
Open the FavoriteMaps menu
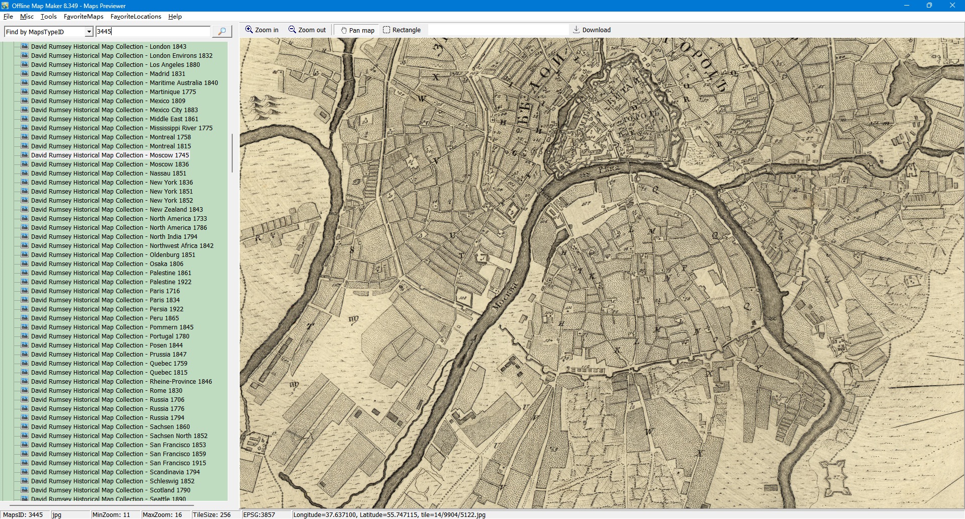click(x=83, y=17)
